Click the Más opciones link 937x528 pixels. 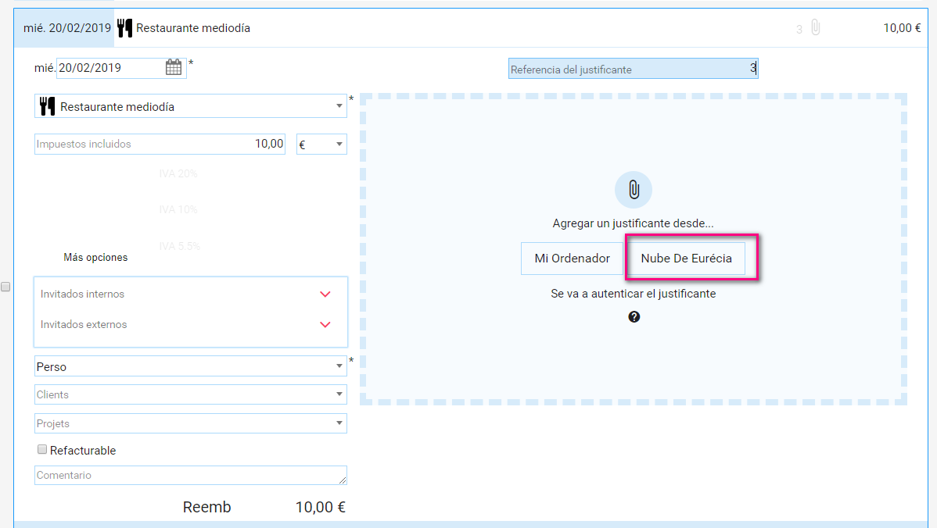[95, 257]
